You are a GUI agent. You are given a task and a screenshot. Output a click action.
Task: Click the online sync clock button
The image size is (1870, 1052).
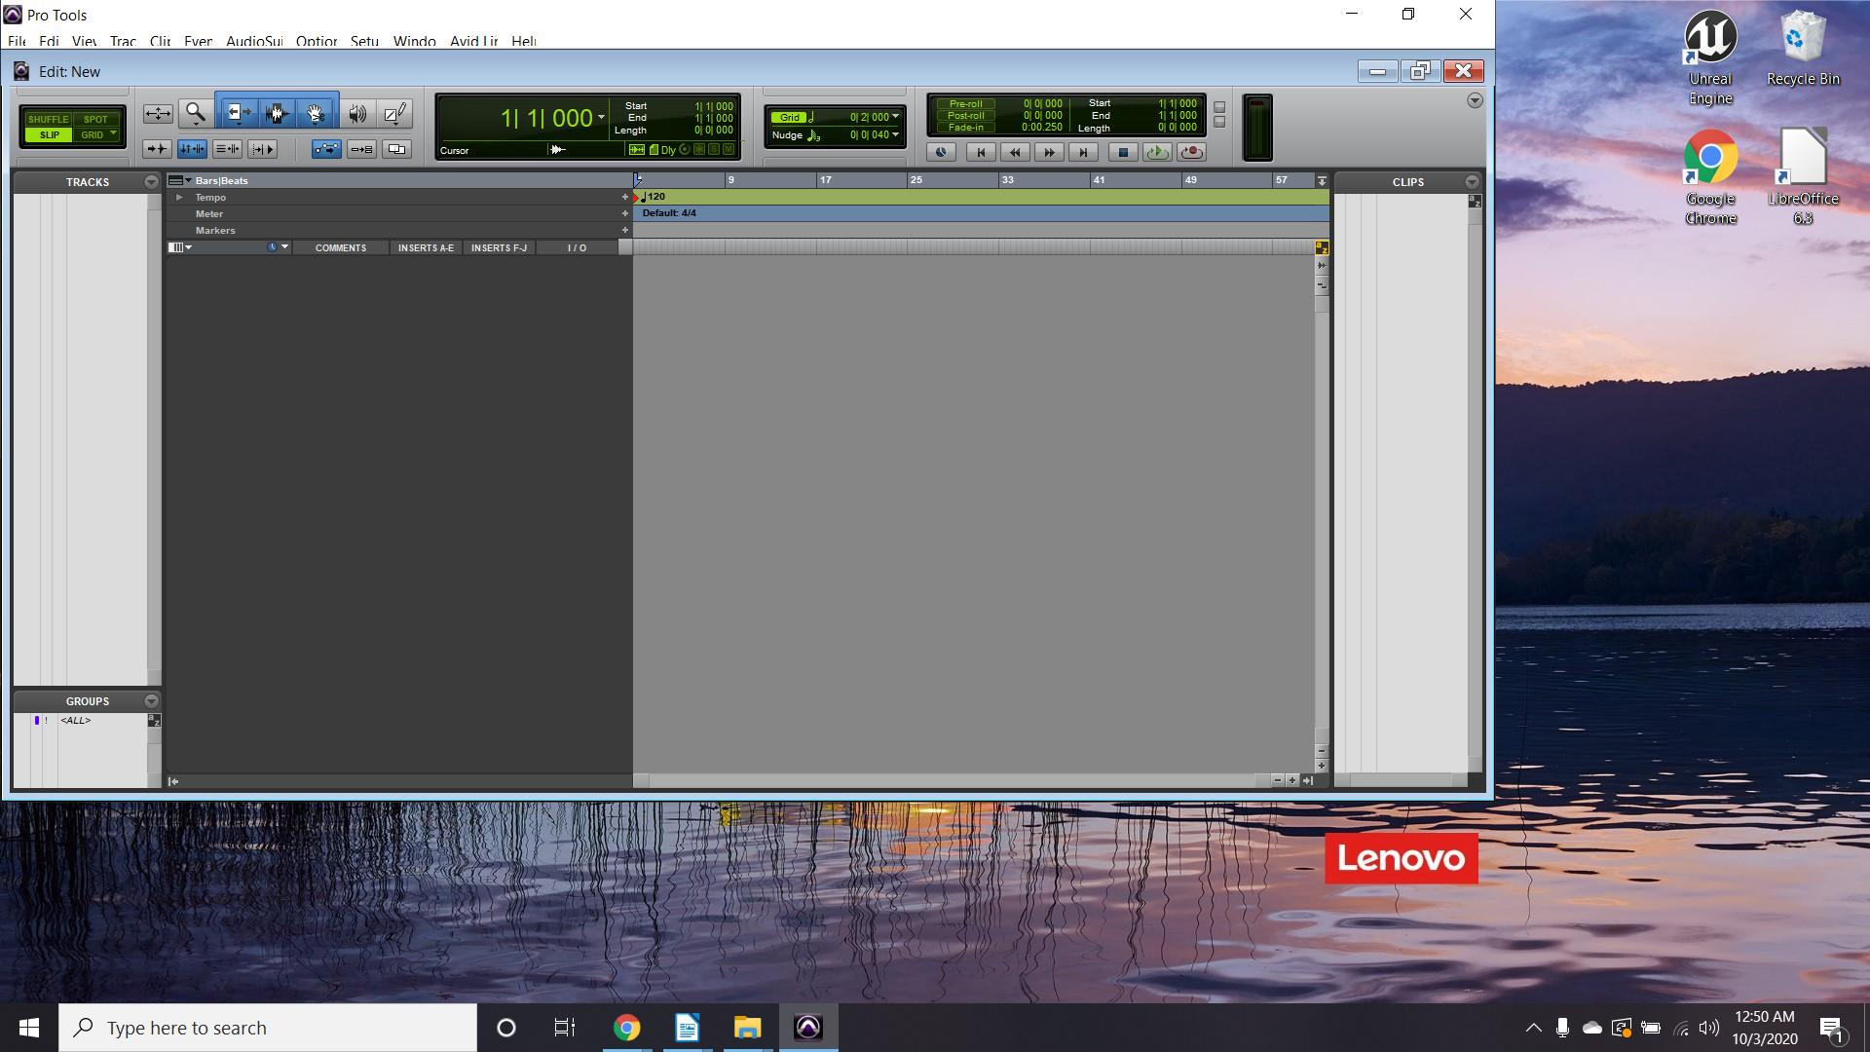pyautogui.click(x=941, y=152)
